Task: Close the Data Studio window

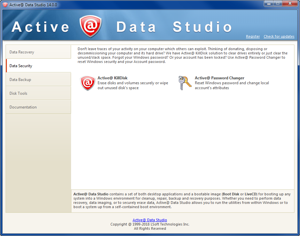Action: click(x=290, y=4)
